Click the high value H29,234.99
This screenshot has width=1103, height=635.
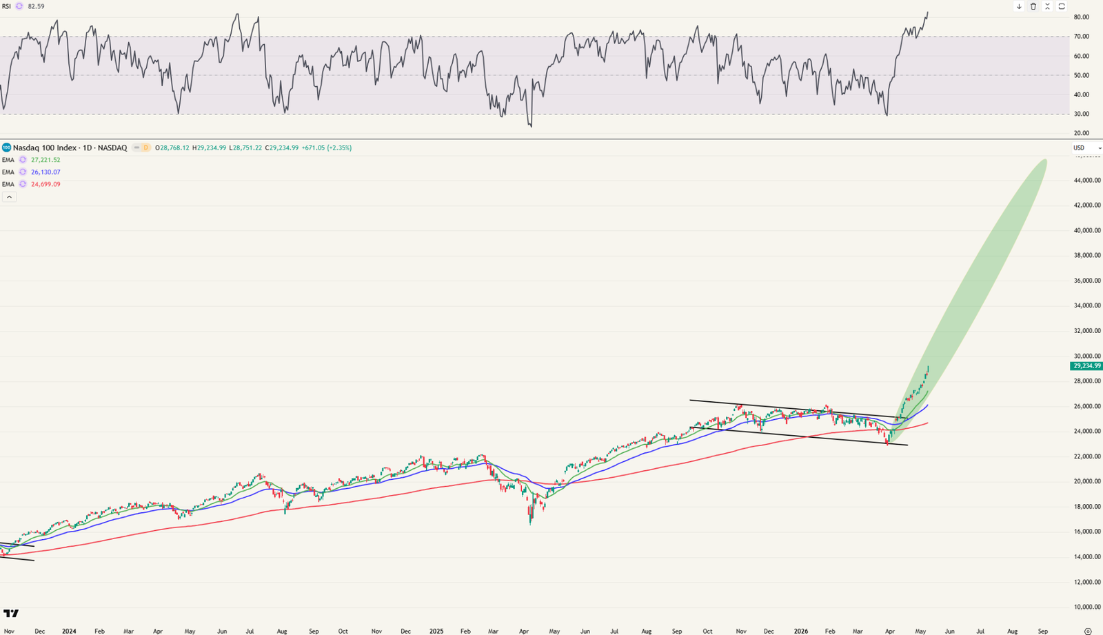[209, 148]
